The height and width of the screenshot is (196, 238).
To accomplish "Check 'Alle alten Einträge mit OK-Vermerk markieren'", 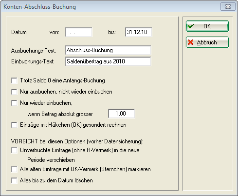I will 14,169.
